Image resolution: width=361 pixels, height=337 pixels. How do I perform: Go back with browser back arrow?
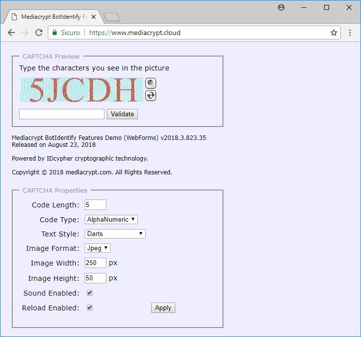[x=11, y=33]
